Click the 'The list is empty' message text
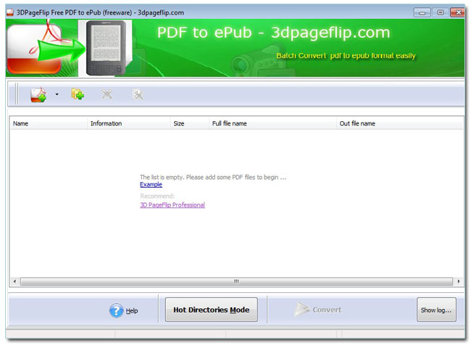This screenshot has width=471, height=351. point(213,177)
